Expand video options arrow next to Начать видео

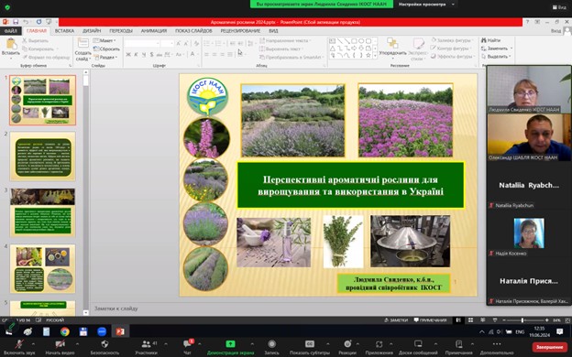[x=77, y=344]
